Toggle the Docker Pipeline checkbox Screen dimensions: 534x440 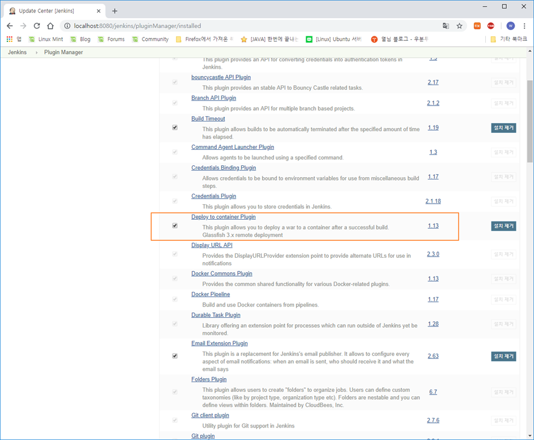175,299
